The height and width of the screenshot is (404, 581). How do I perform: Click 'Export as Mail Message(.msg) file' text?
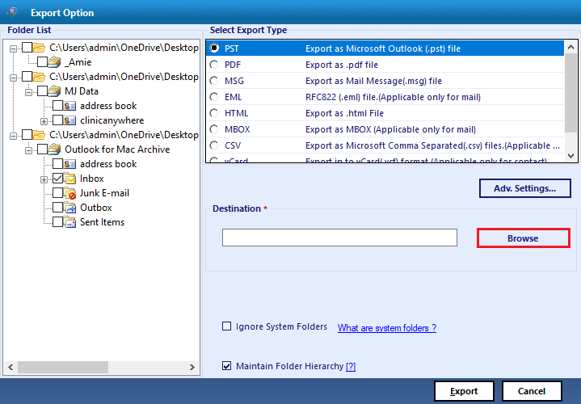tap(373, 81)
